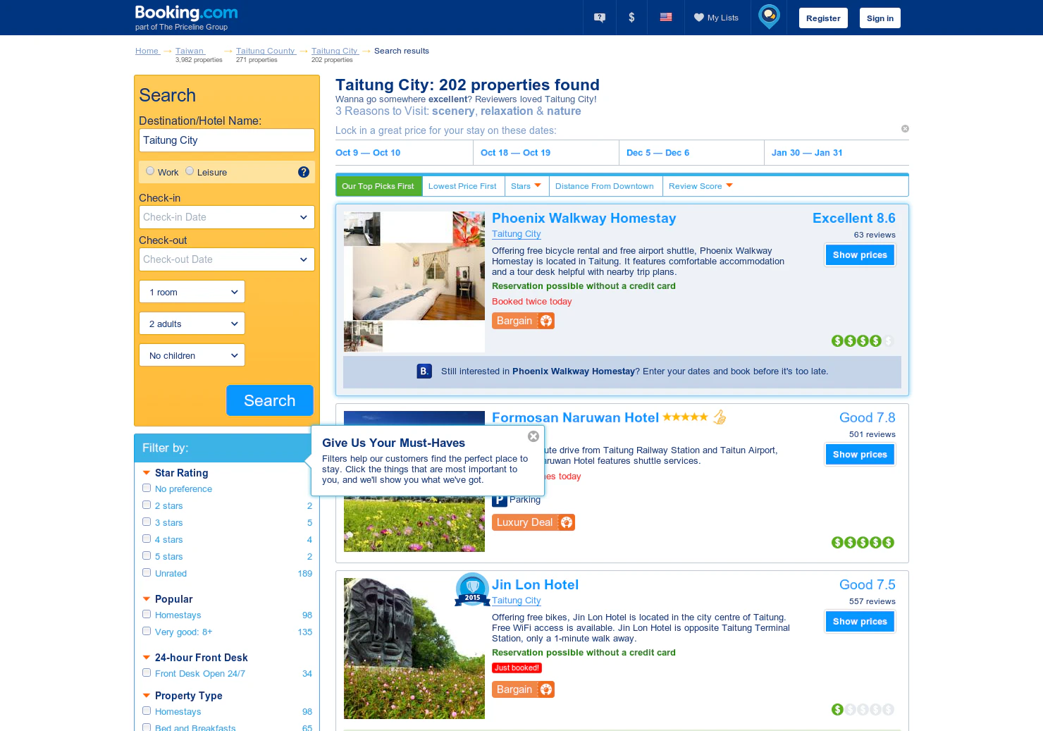Viewport: 1043px width, 731px height.
Task: Click the travel purpose help question mark
Action: pos(304,172)
